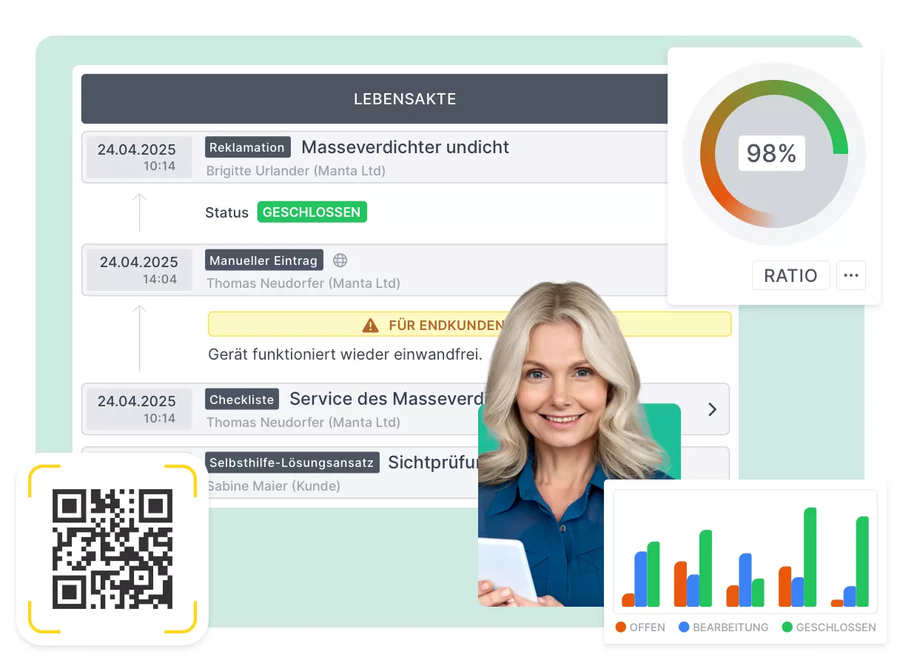Expand the Service des Masseverdichter checklist chevron

[x=712, y=409]
